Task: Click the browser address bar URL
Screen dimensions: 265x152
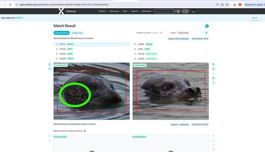Action: [x=64, y=5]
